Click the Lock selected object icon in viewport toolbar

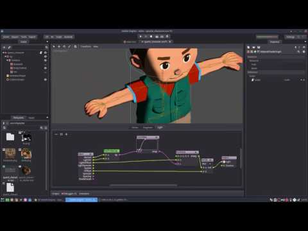[75, 46]
